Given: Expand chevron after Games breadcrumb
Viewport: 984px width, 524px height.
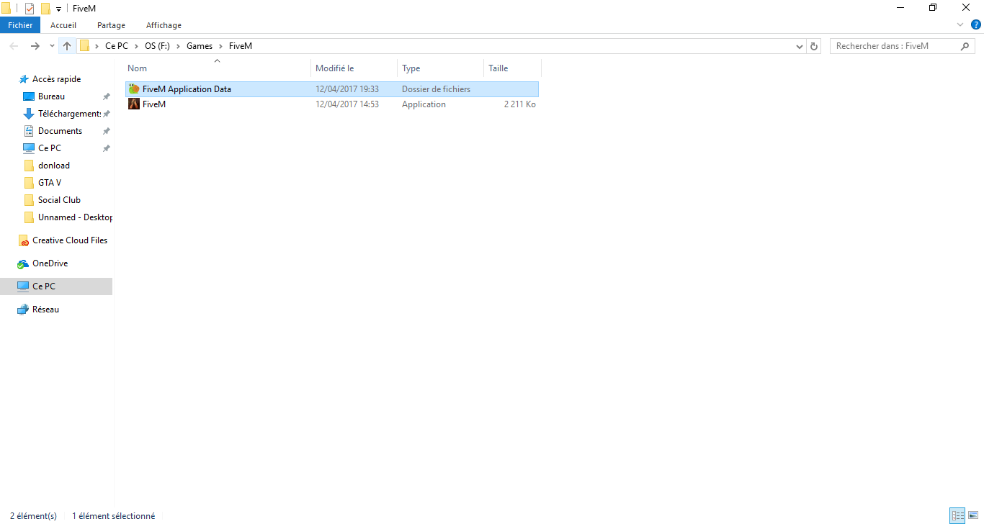Looking at the screenshot, I should 221,46.
